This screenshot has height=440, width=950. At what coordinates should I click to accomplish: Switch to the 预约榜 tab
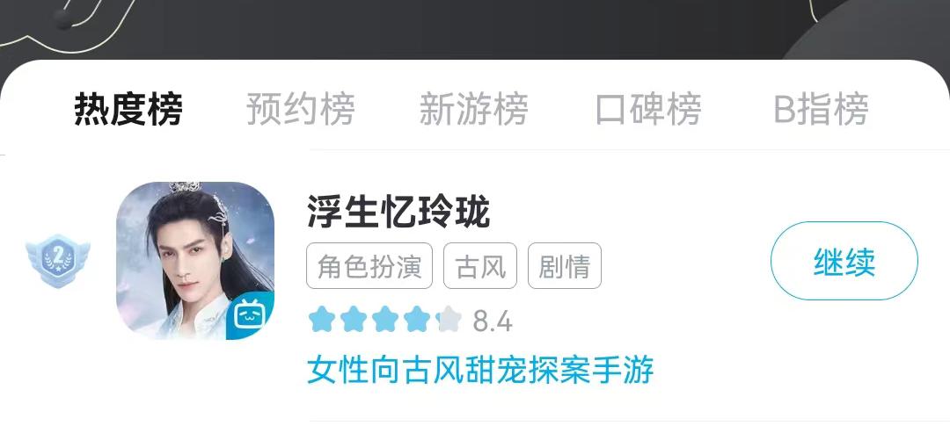coord(301,109)
